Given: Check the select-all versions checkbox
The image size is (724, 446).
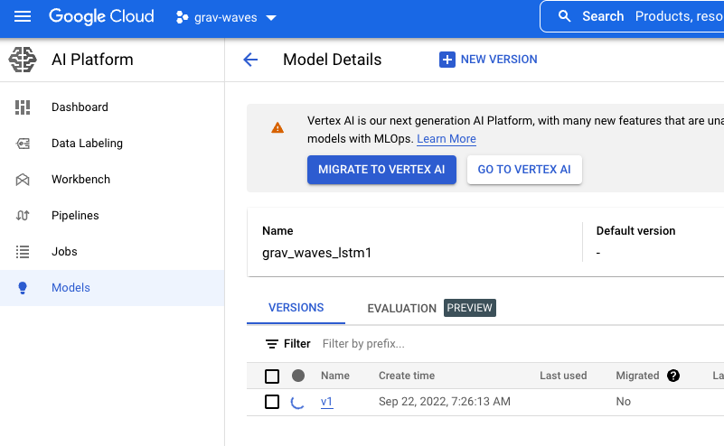Looking at the screenshot, I should pos(272,376).
